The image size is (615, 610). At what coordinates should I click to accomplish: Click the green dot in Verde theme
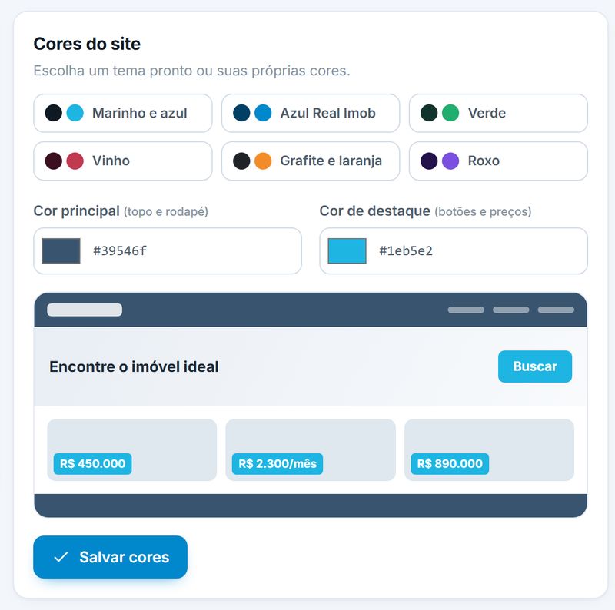[x=450, y=113]
